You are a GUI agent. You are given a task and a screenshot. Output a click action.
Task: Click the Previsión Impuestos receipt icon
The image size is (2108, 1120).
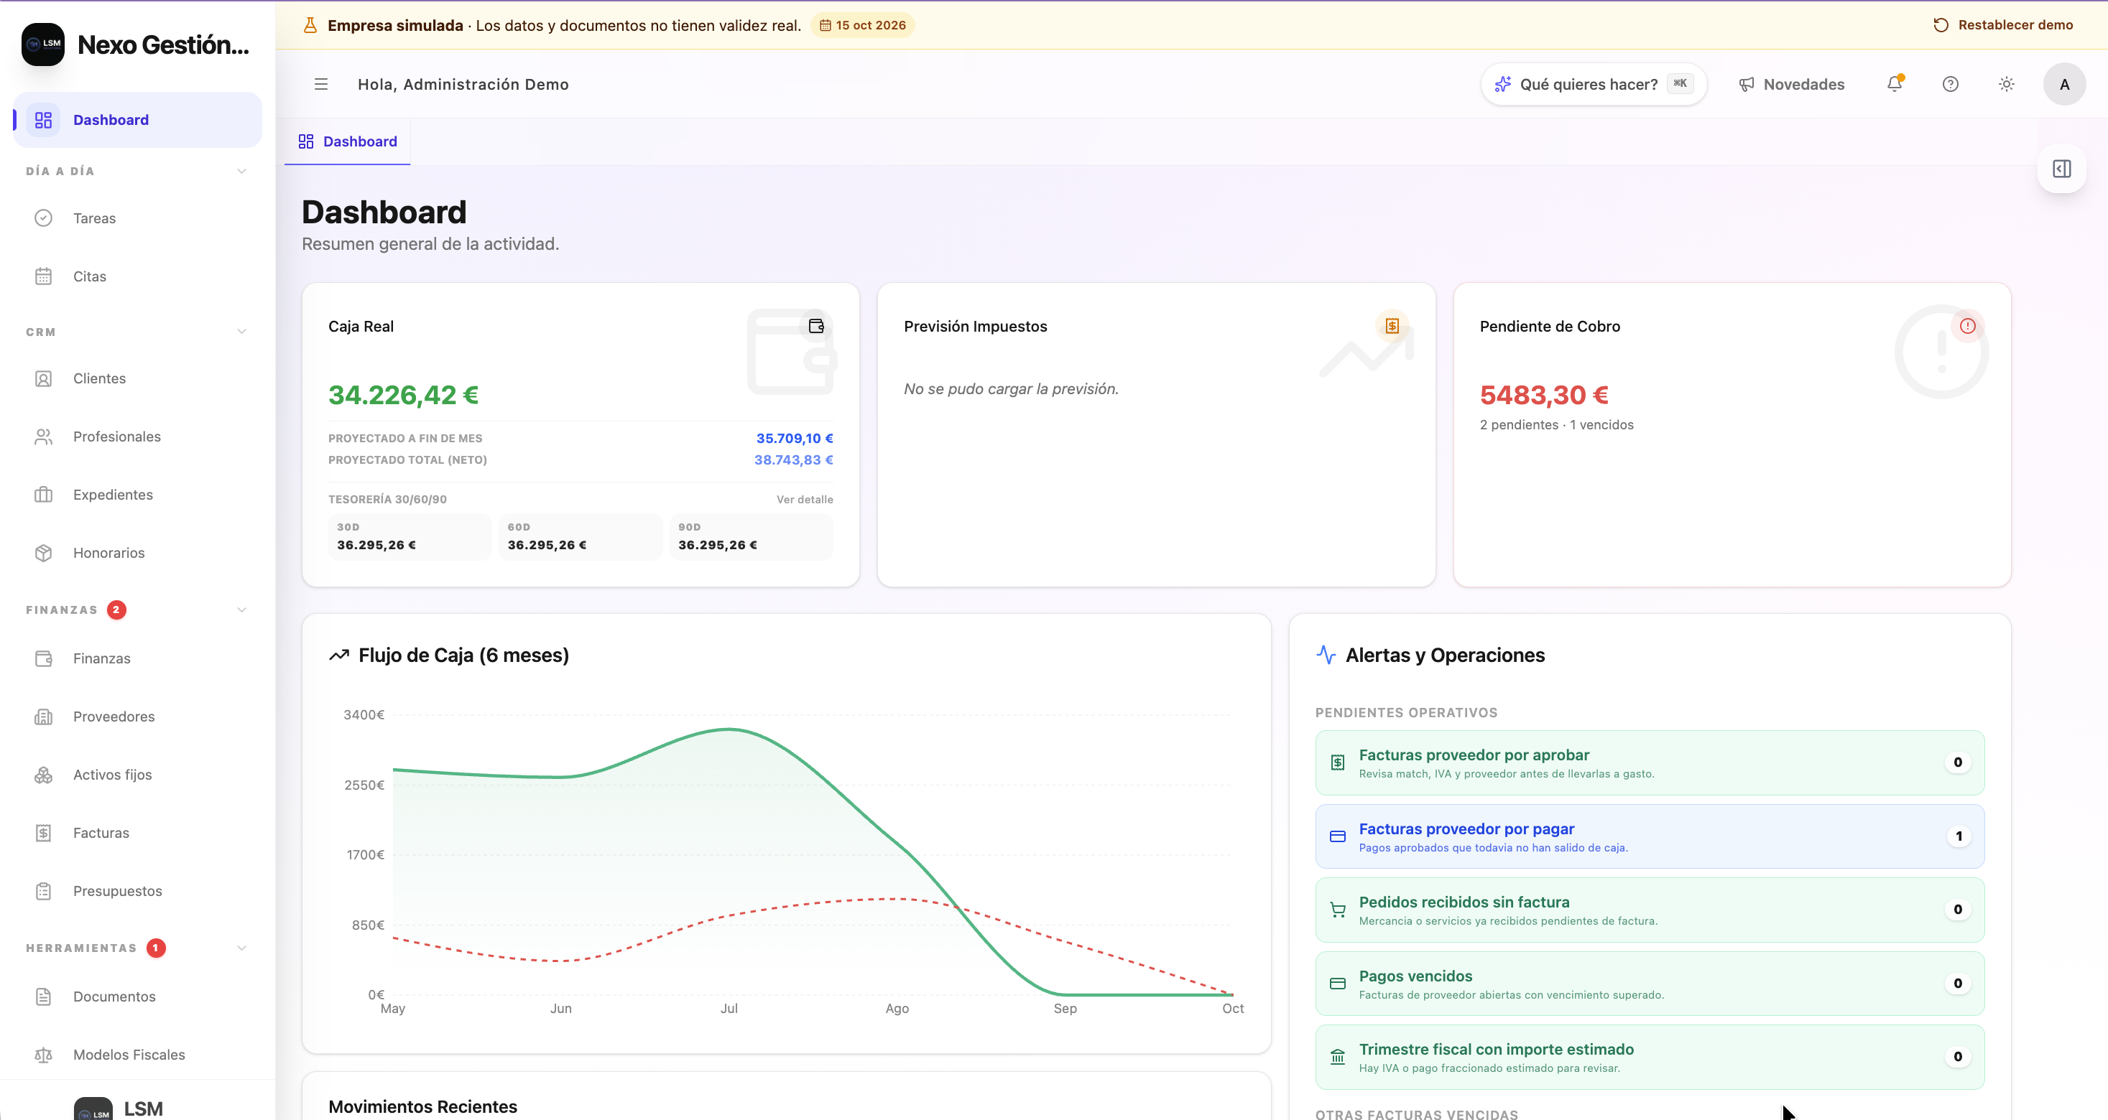click(1391, 326)
